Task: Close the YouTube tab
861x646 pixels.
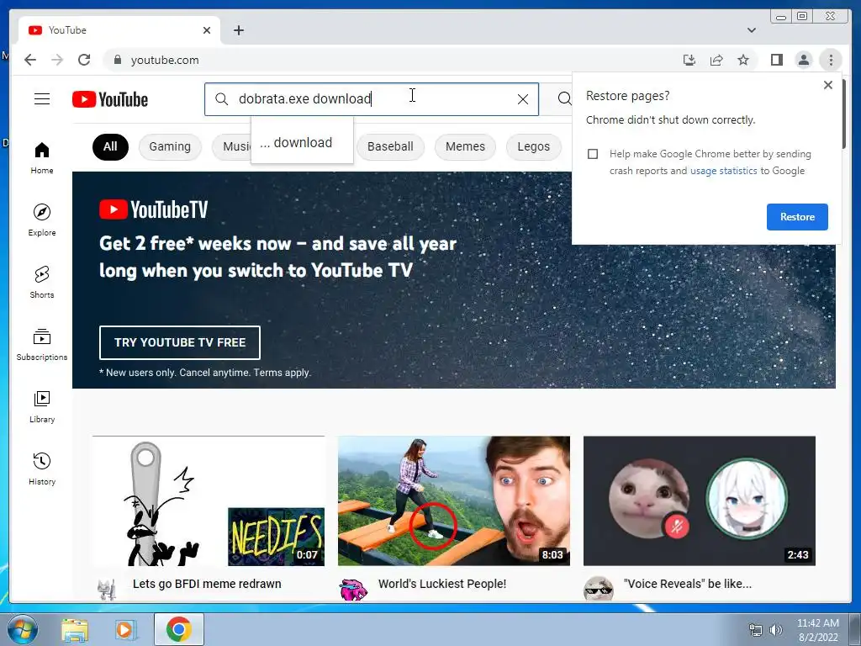Action: point(207,30)
